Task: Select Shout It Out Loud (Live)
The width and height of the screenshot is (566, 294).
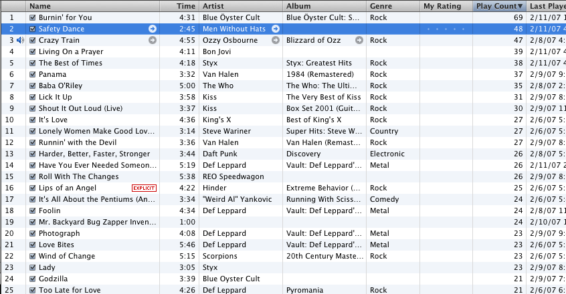Action: [81, 108]
